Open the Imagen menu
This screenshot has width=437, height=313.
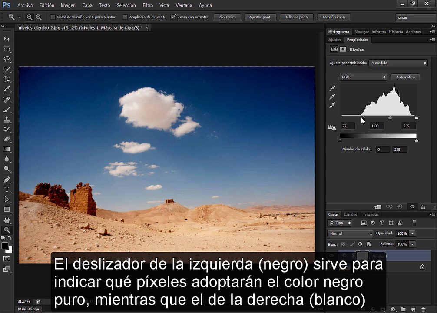coord(68,5)
